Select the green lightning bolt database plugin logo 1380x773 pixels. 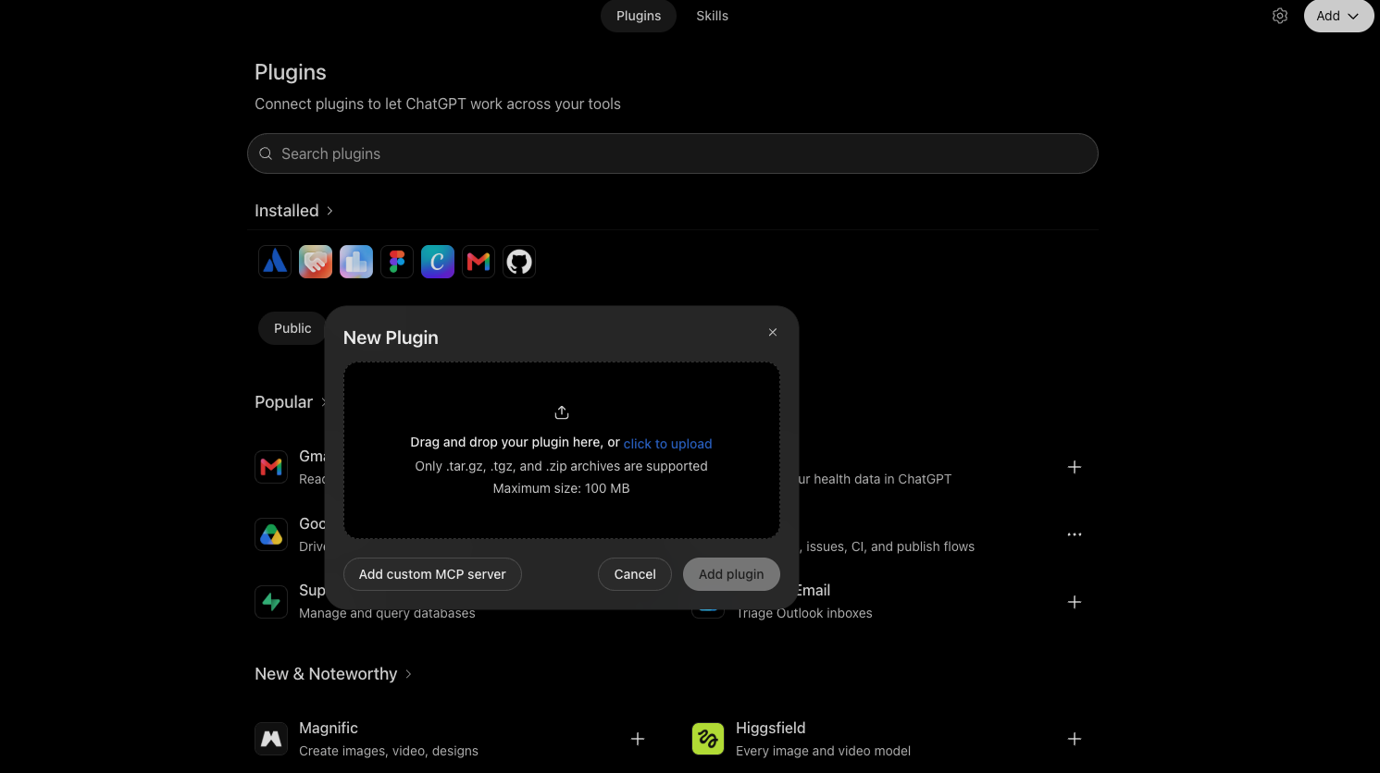271,602
